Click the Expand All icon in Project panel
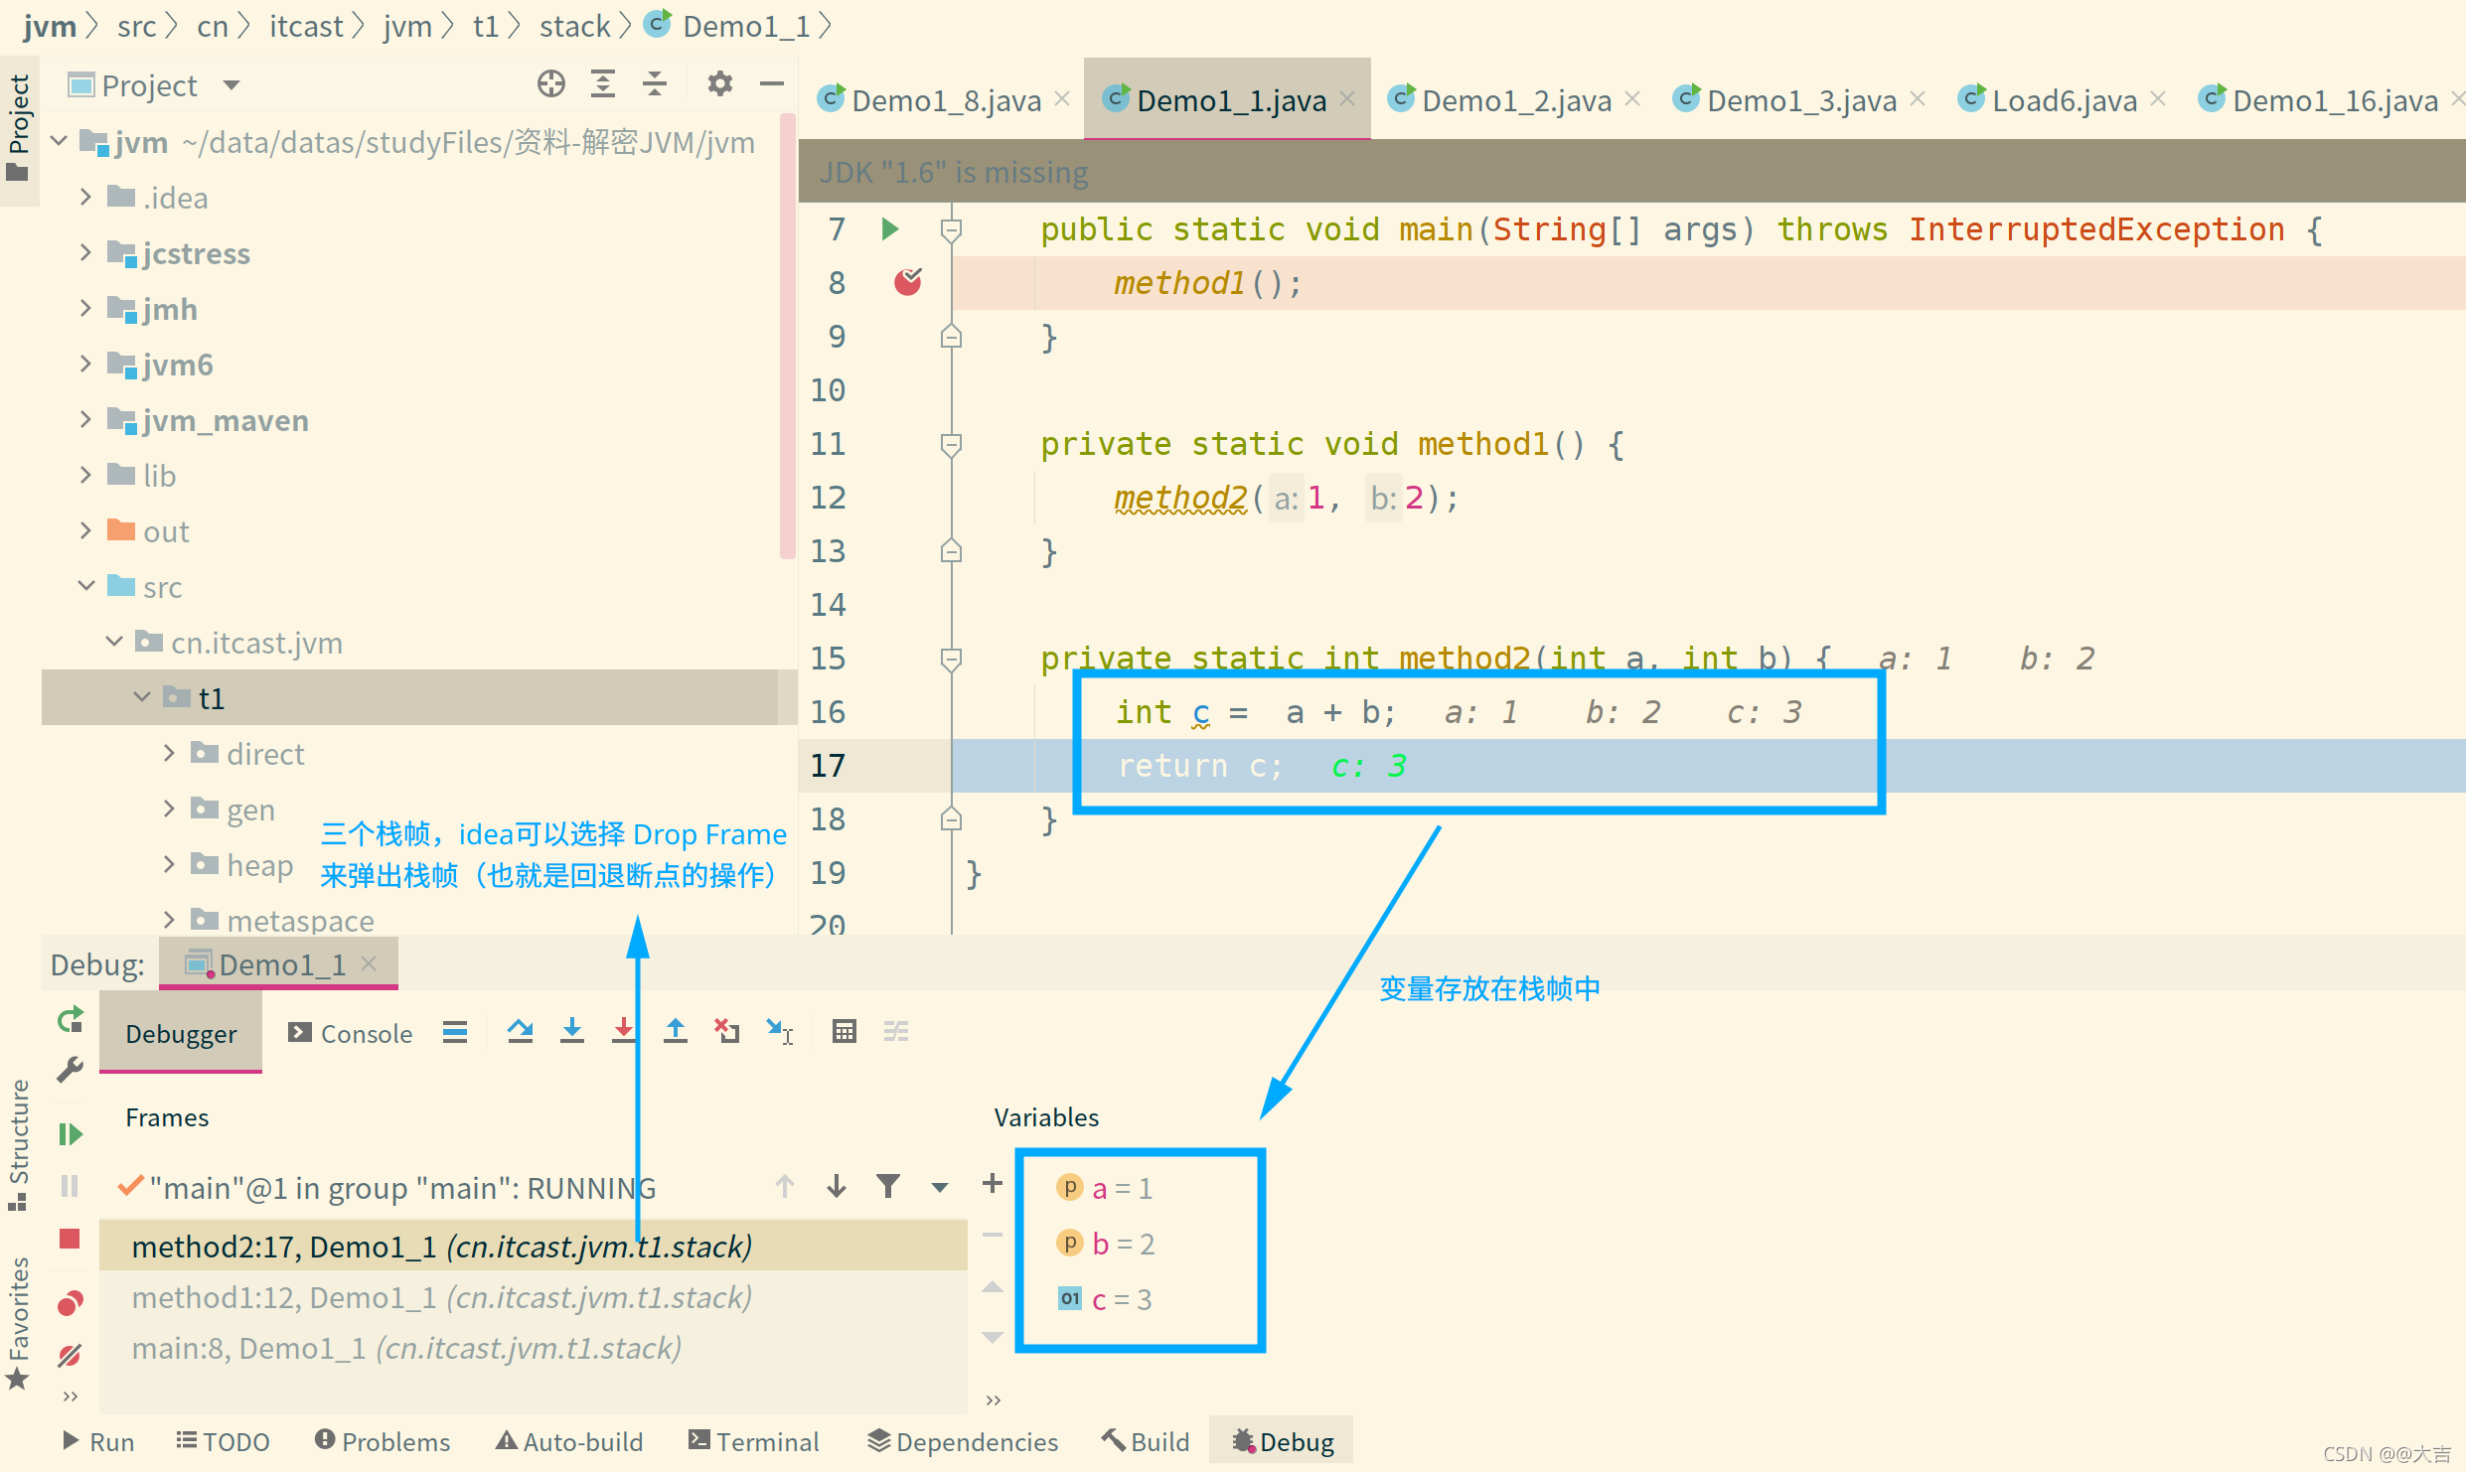Image resolution: width=2466 pixels, height=1472 pixels. coord(603,84)
